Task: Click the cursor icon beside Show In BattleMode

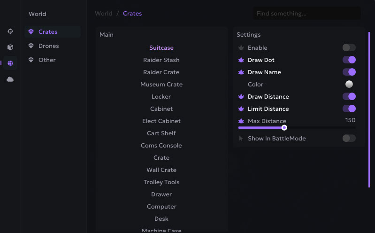Action: coord(241,139)
